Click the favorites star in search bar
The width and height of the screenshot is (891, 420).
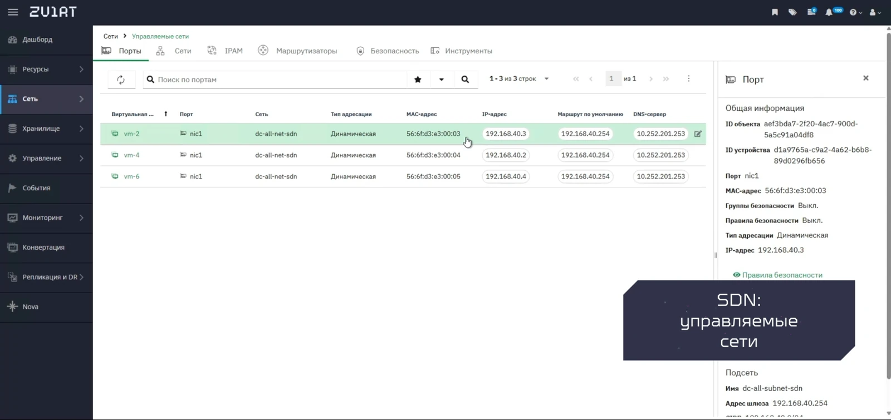[418, 80]
